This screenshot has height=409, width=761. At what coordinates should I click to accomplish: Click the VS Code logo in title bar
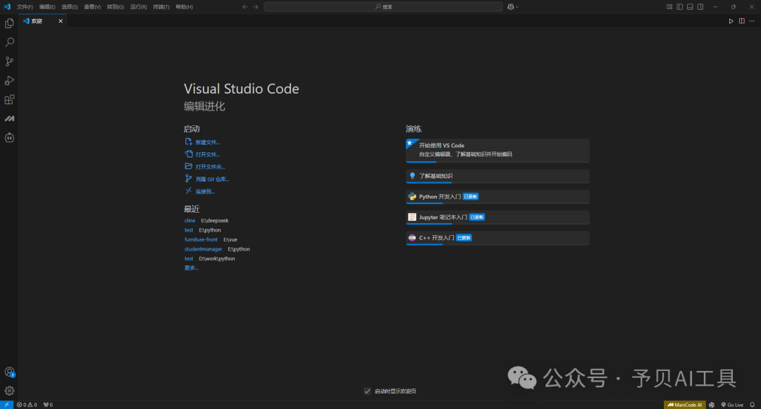[x=7, y=7]
